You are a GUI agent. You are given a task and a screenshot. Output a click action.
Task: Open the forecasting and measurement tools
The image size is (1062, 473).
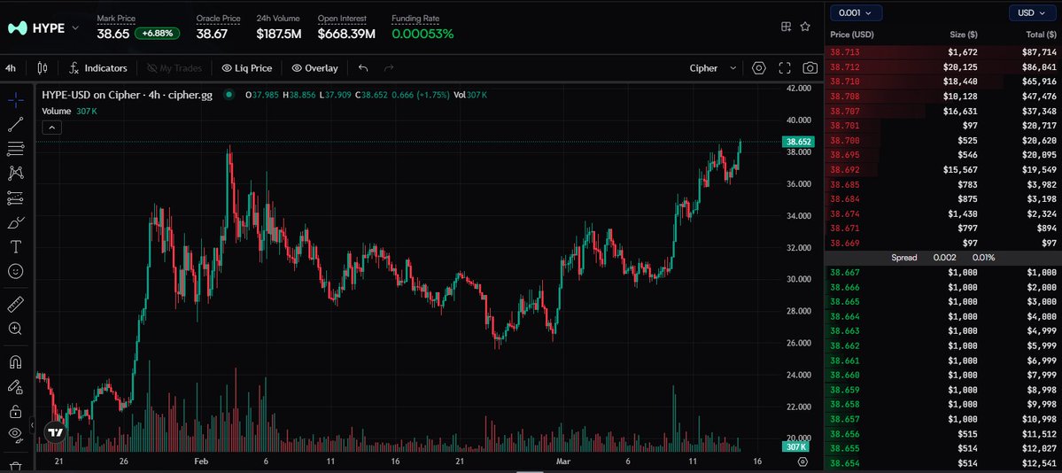[x=16, y=198]
